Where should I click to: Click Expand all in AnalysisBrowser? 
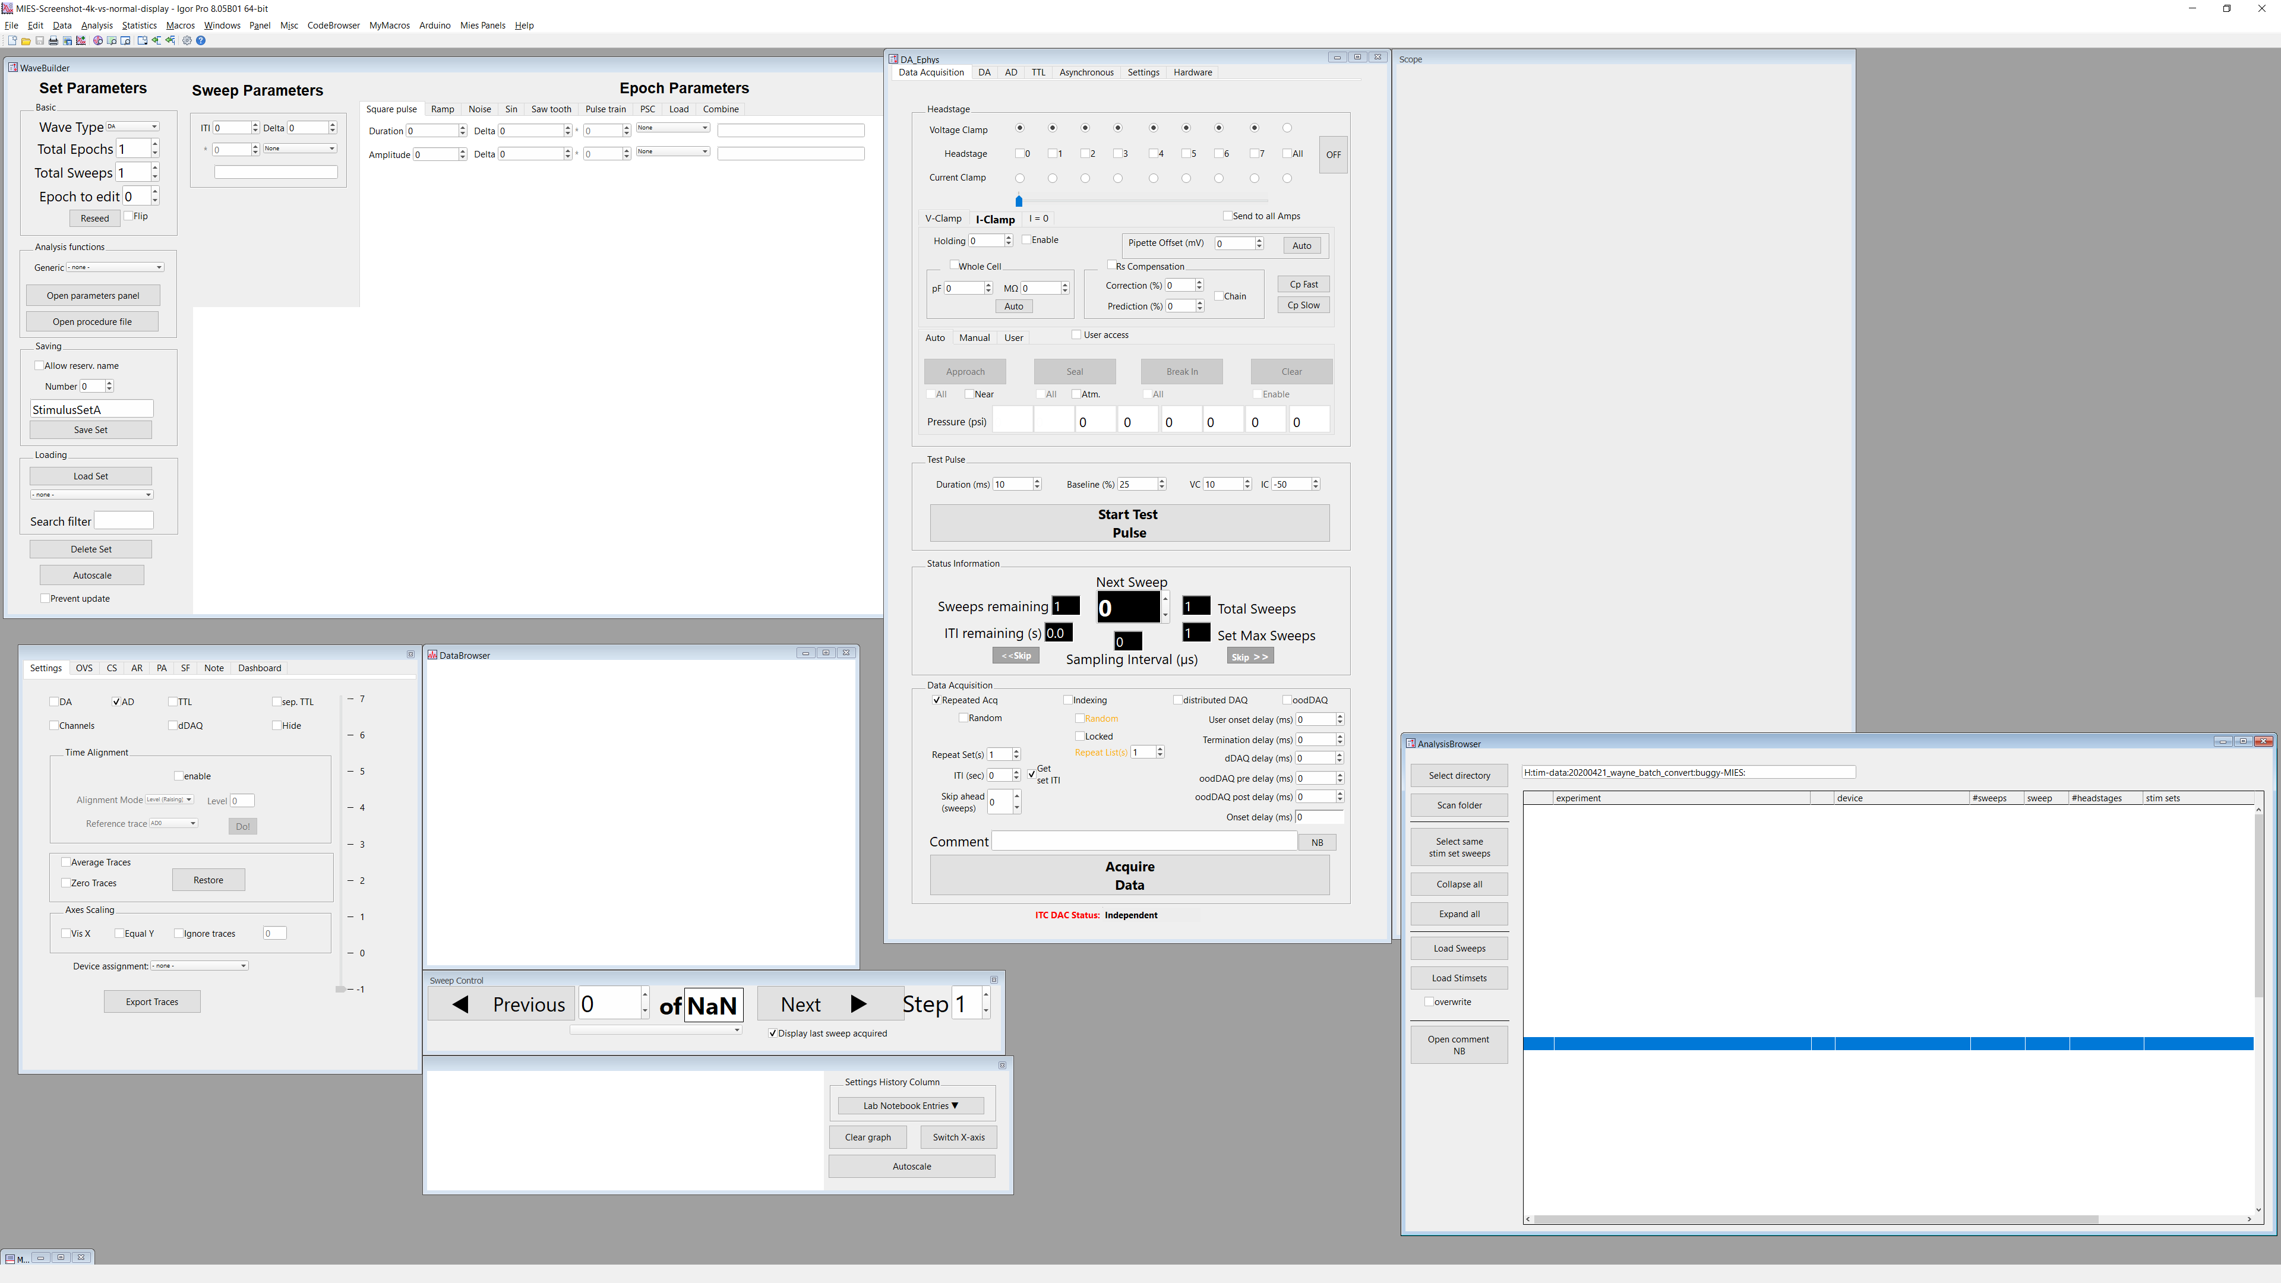click(1458, 914)
